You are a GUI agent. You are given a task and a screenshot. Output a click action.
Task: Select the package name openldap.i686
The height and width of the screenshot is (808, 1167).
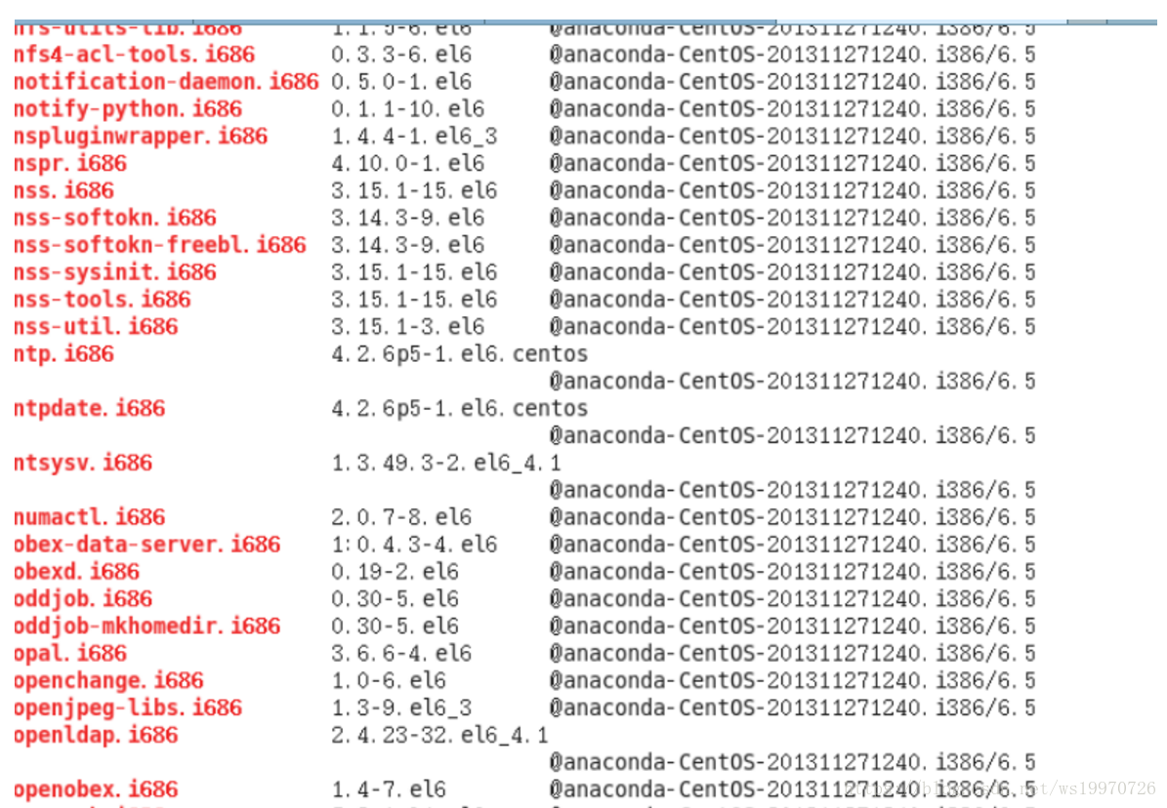tap(96, 735)
